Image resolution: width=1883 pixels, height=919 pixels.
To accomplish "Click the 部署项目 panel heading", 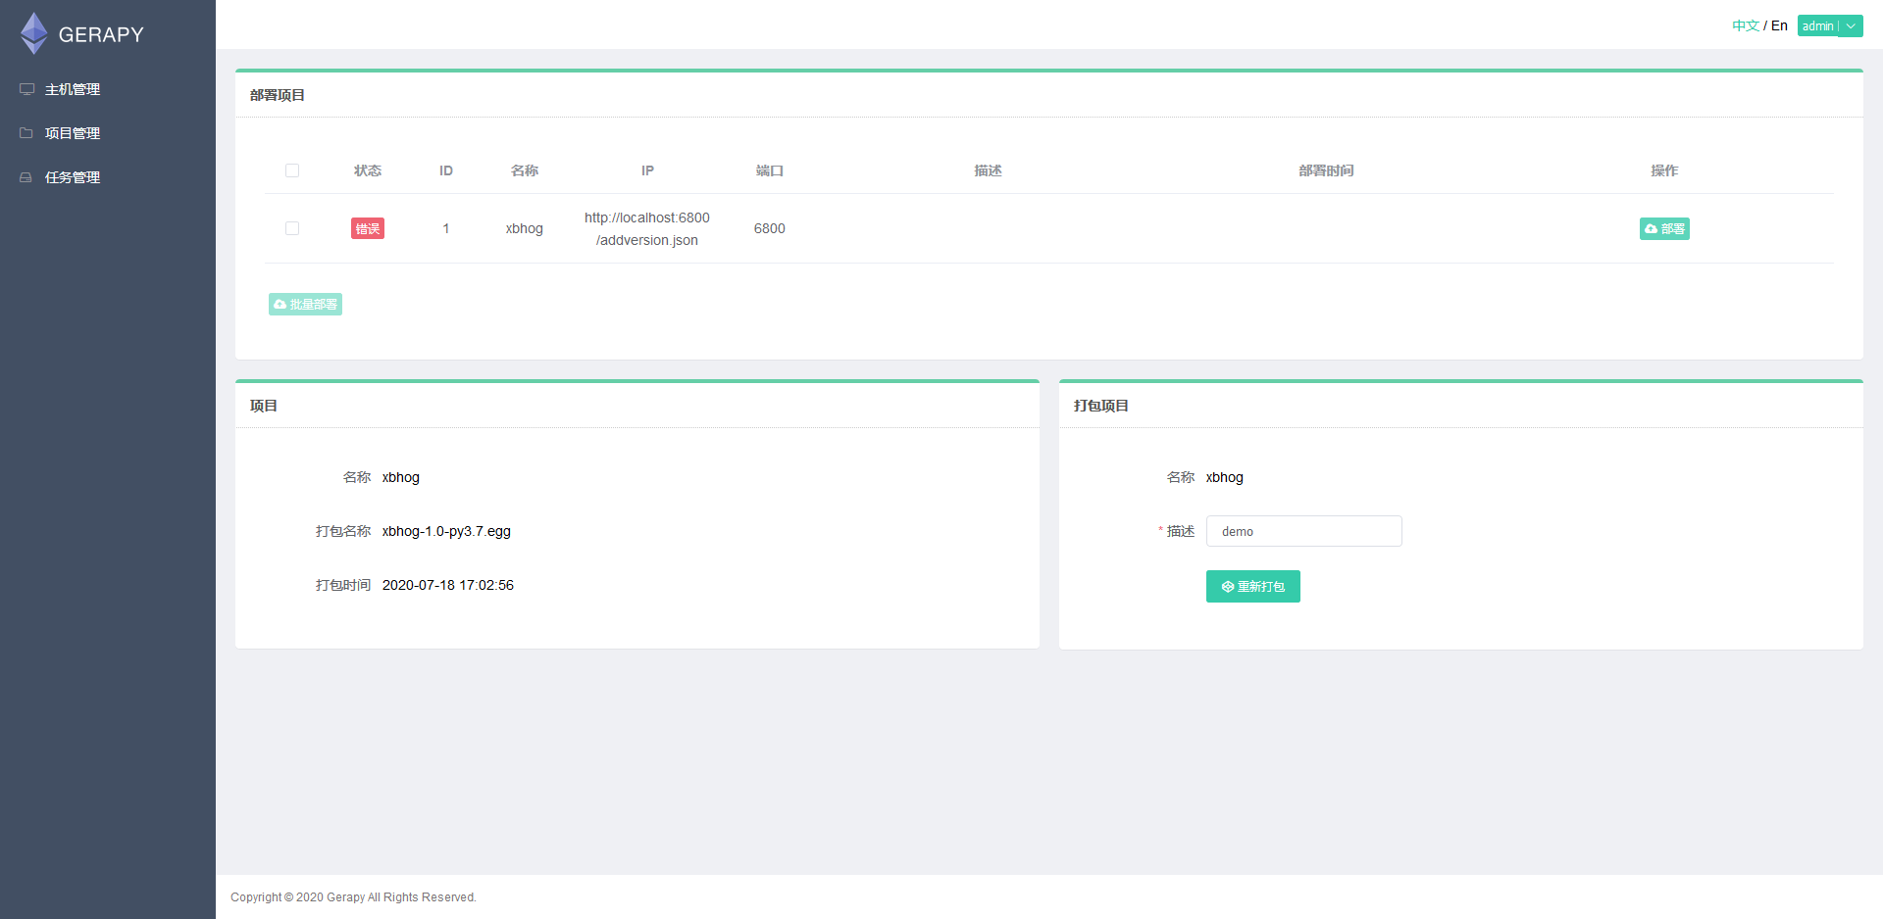I will 278,95.
